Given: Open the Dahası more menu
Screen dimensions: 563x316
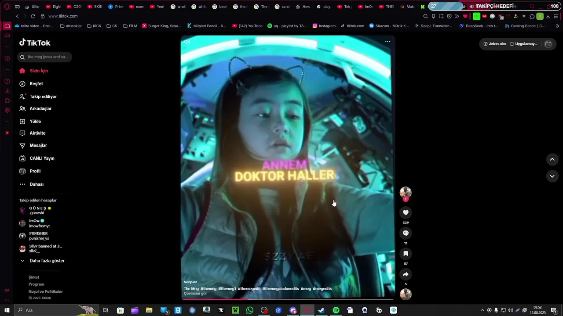Looking at the screenshot, I should coord(32,184).
